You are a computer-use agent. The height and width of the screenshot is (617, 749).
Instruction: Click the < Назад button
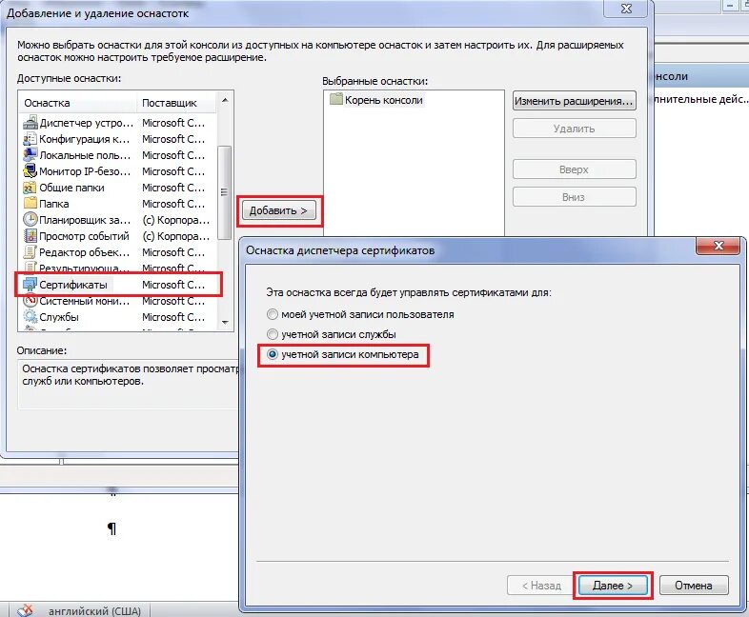[x=540, y=586]
